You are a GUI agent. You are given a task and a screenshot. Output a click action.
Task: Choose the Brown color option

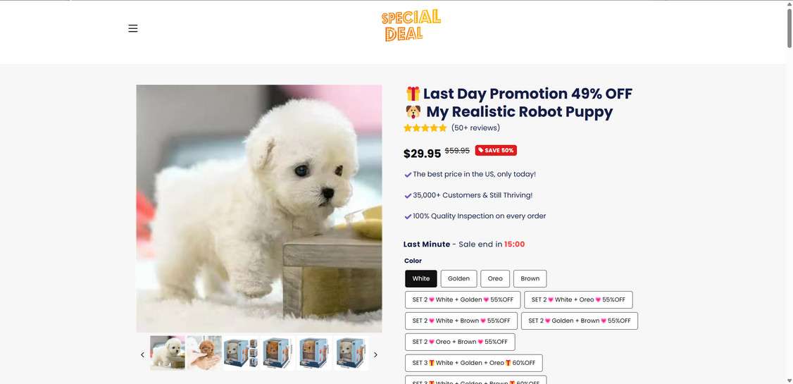(x=530, y=279)
